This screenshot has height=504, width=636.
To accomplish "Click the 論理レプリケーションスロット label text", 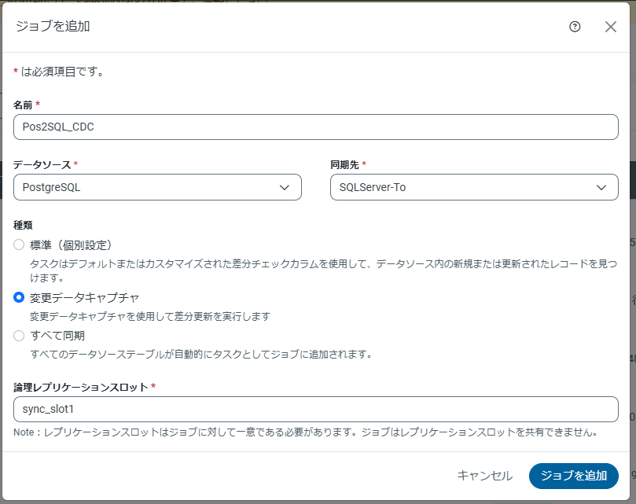I will click(x=80, y=387).
